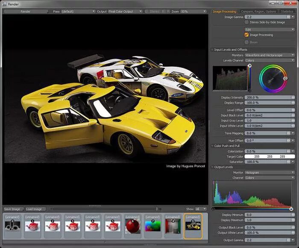Screen dimensions: 299x248
Task: Click the Load Image button
Action: click(35, 209)
